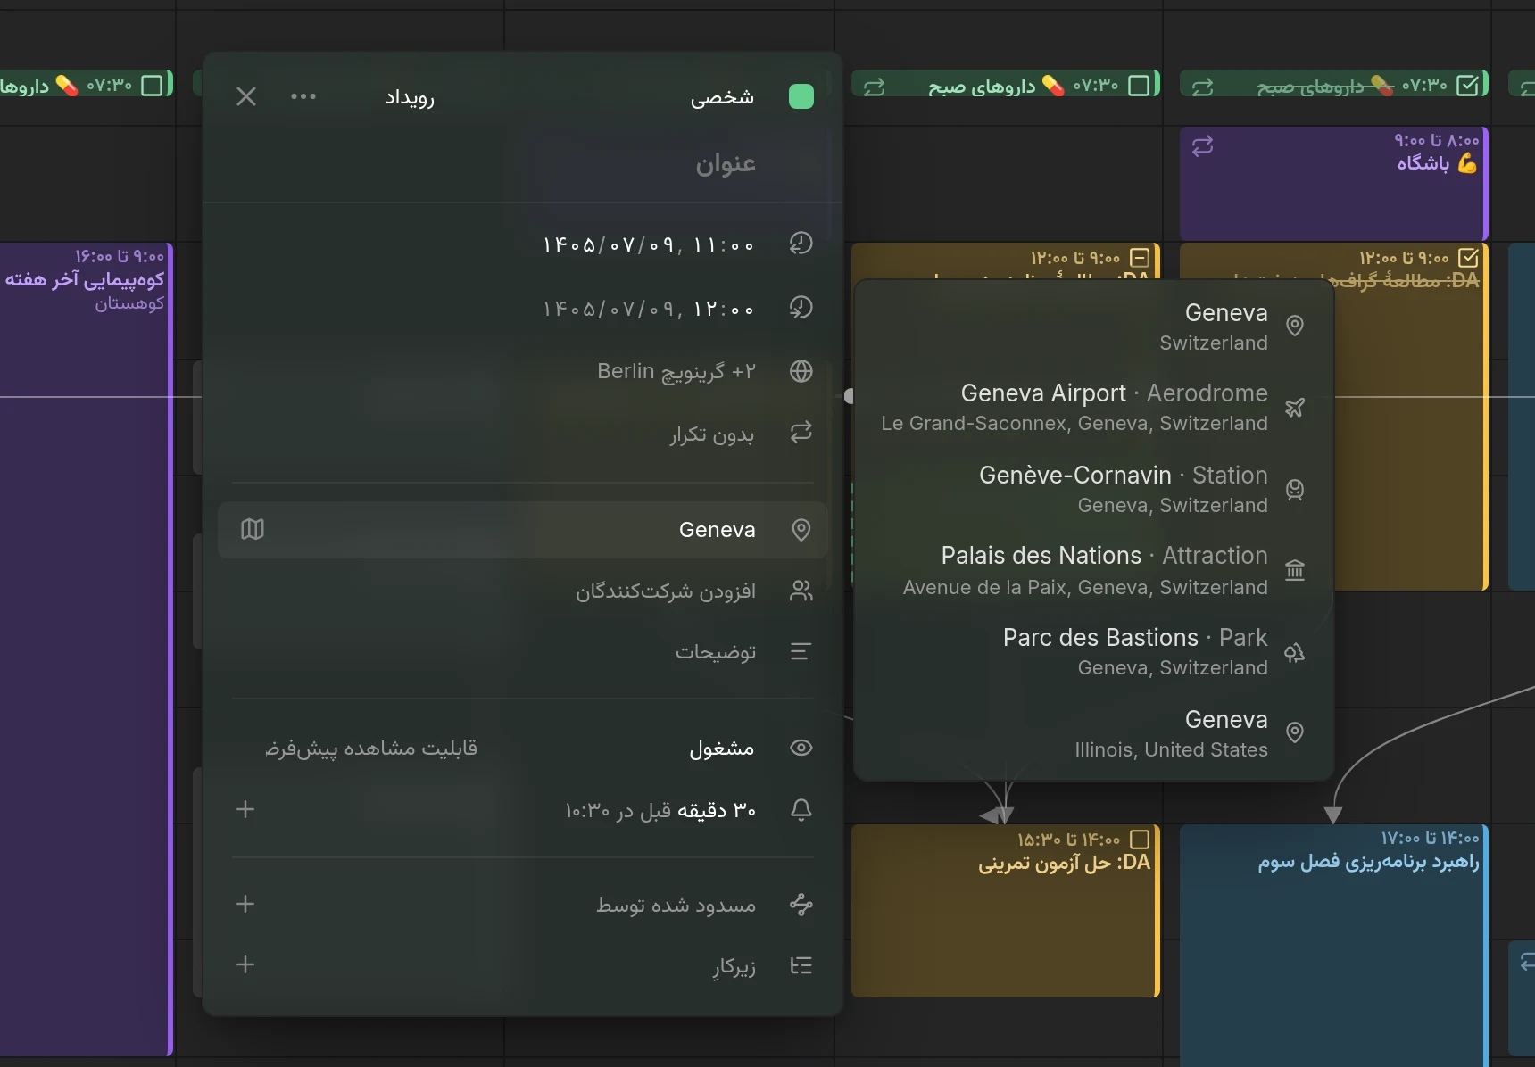Check the unchecked داروهای صبح task next to the panel
This screenshot has height=1067, width=1535.
1139,85
